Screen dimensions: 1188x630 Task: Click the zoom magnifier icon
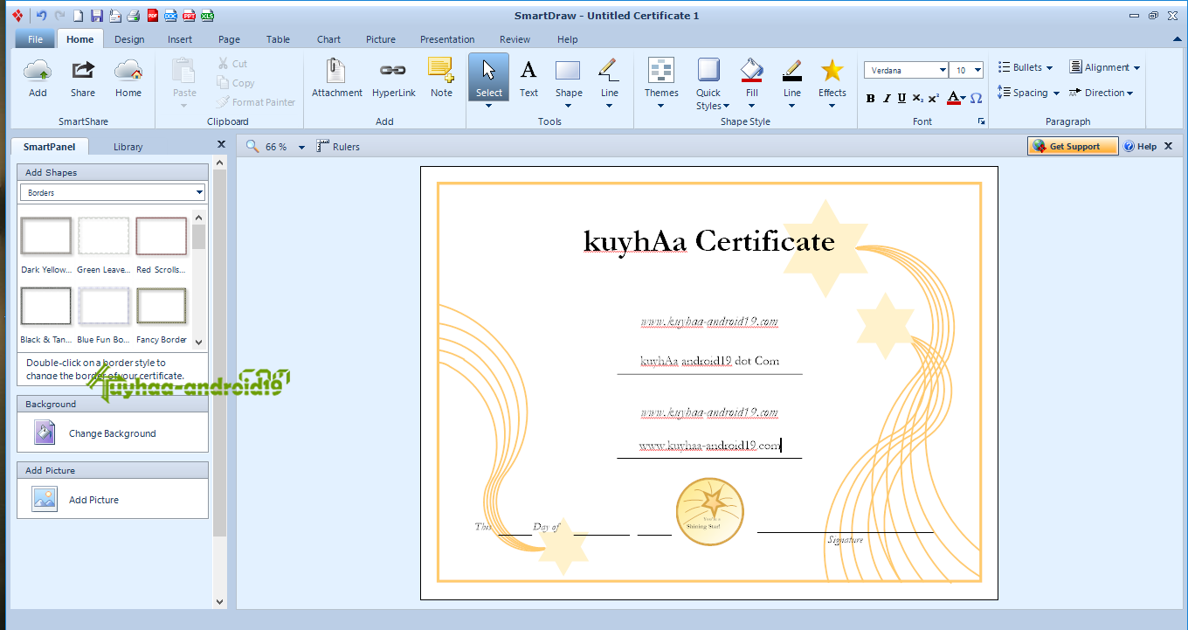click(x=252, y=146)
